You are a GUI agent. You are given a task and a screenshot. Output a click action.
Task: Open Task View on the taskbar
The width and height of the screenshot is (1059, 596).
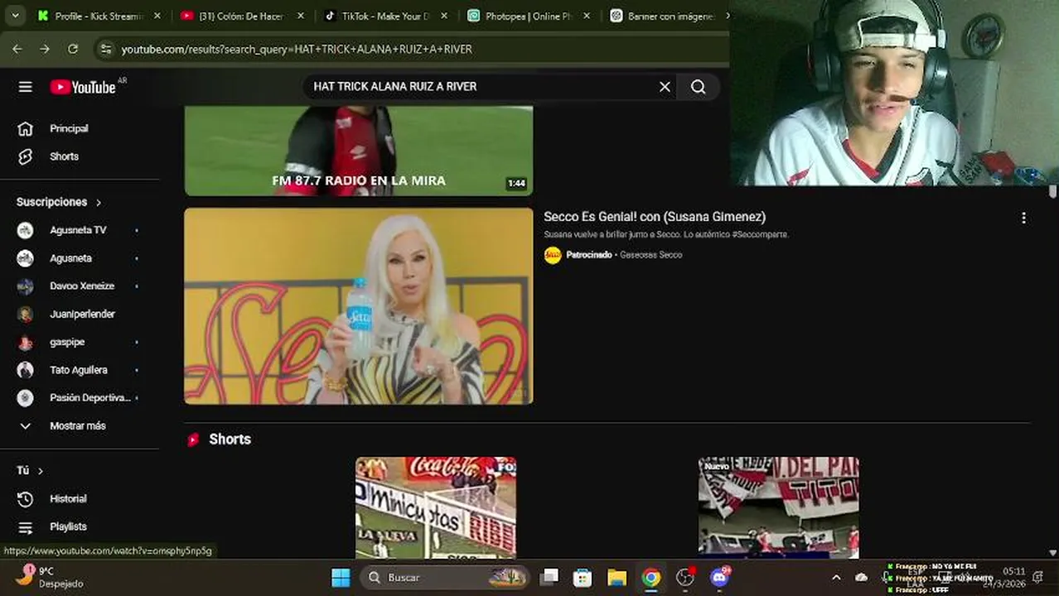pos(549,578)
